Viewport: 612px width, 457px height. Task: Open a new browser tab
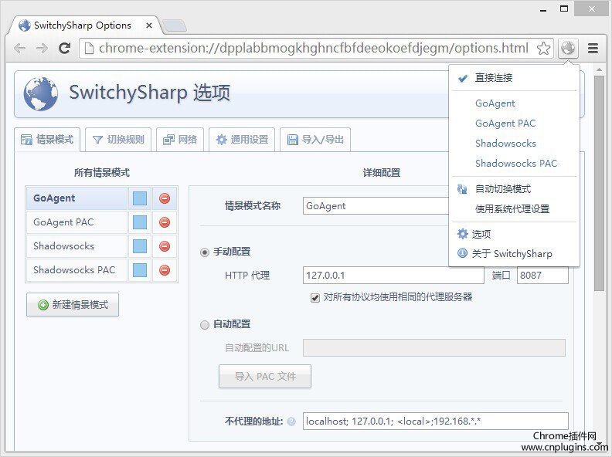click(175, 25)
